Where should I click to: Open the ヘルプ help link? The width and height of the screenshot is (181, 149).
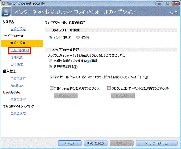point(173,13)
